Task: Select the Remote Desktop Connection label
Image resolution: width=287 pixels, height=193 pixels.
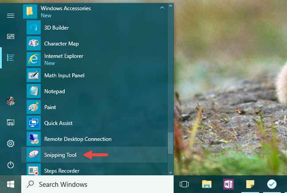Action: 78,139
